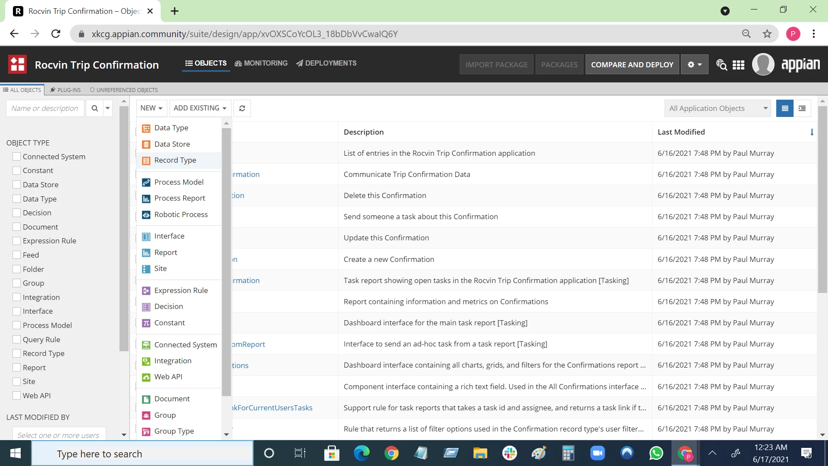Click IMPORT PACKAGE button
Image resolution: width=828 pixels, height=466 pixels.
(496, 65)
